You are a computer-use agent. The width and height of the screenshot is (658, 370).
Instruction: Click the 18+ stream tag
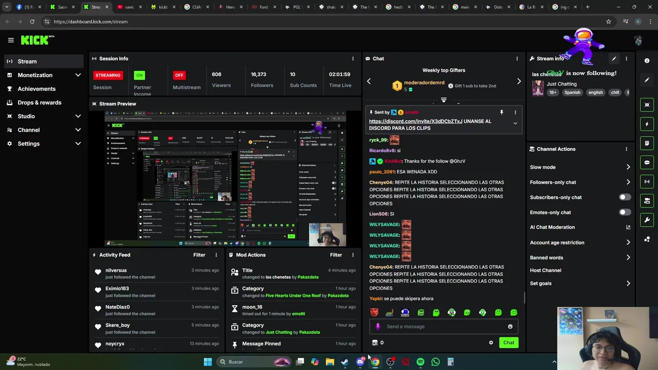pos(553,92)
